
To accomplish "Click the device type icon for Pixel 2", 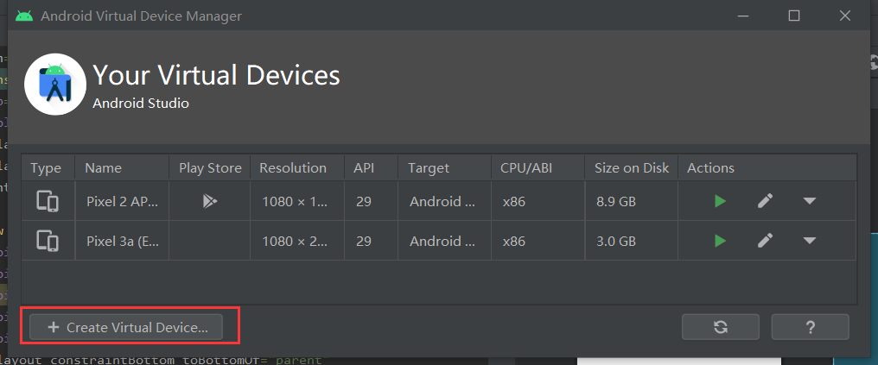I will 48,201.
